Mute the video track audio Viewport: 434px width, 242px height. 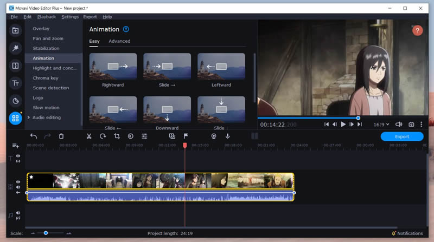point(18,187)
